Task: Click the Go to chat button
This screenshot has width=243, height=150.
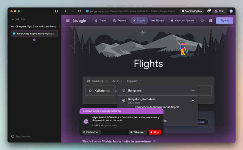Action: pyautogui.click(x=91, y=132)
